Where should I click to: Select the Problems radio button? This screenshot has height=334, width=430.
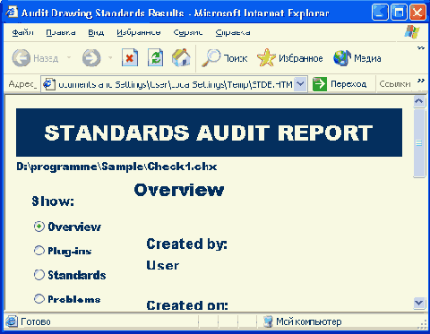39,298
